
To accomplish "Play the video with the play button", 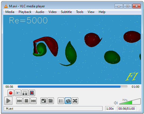I will [x=8, y=101].
